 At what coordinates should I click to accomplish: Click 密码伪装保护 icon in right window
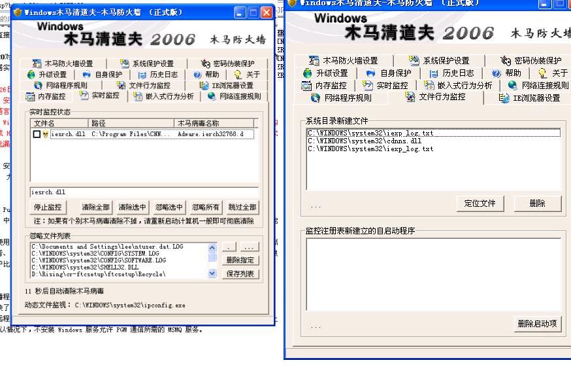click(506, 60)
